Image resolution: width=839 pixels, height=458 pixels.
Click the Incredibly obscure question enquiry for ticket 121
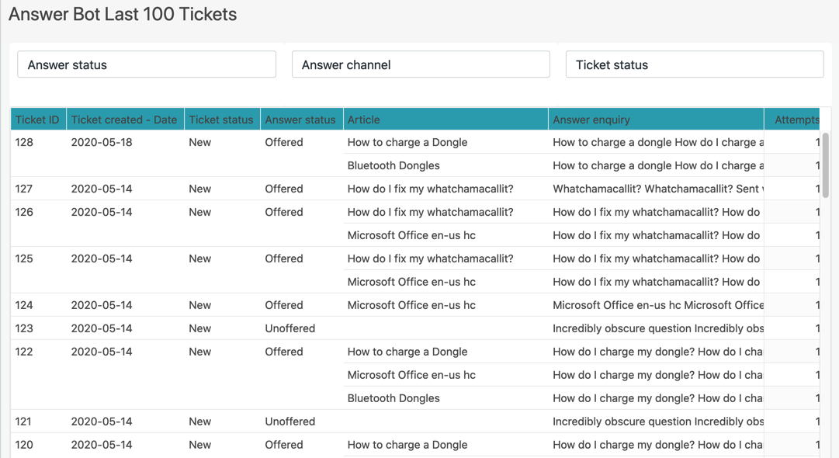[x=657, y=422]
